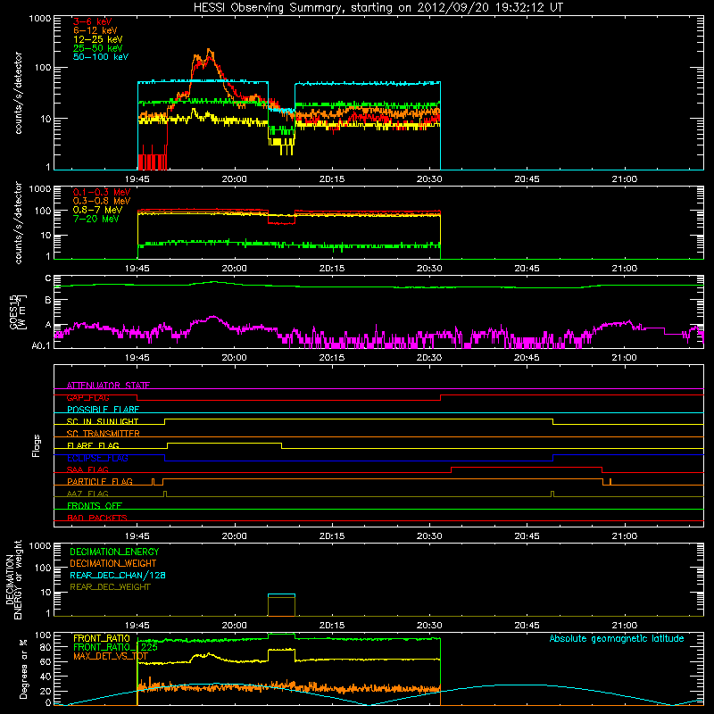Image resolution: width=714 pixels, height=714 pixels.
Task: Click the DECIMATION_WEIGHT legend label
Action: pyautogui.click(x=113, y=563)
